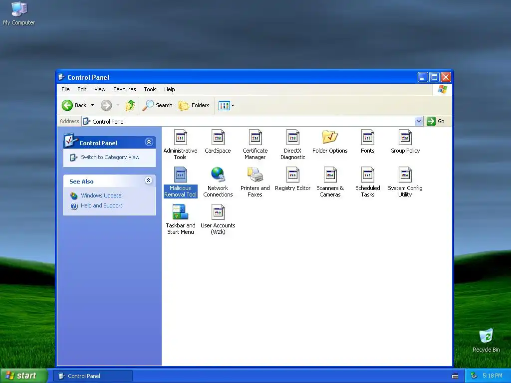This screenshot has width=511, height=383.
Task: Expand the Address bar dropdown
Action: (x=419, y=121)
